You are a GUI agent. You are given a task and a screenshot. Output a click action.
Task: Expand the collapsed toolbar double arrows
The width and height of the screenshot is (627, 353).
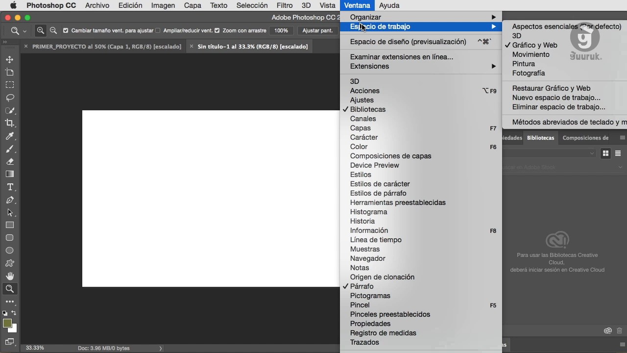click(x=5, y=42)
